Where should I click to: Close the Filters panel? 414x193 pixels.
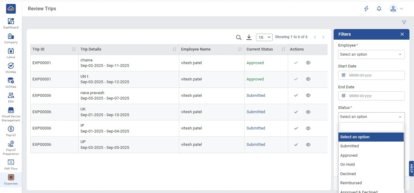pyautogui.click(x=402, y=34)
